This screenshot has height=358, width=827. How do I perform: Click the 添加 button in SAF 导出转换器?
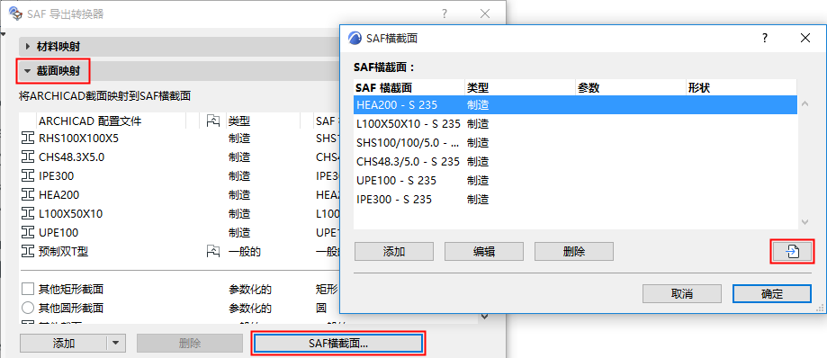click(x=63, y=344)
